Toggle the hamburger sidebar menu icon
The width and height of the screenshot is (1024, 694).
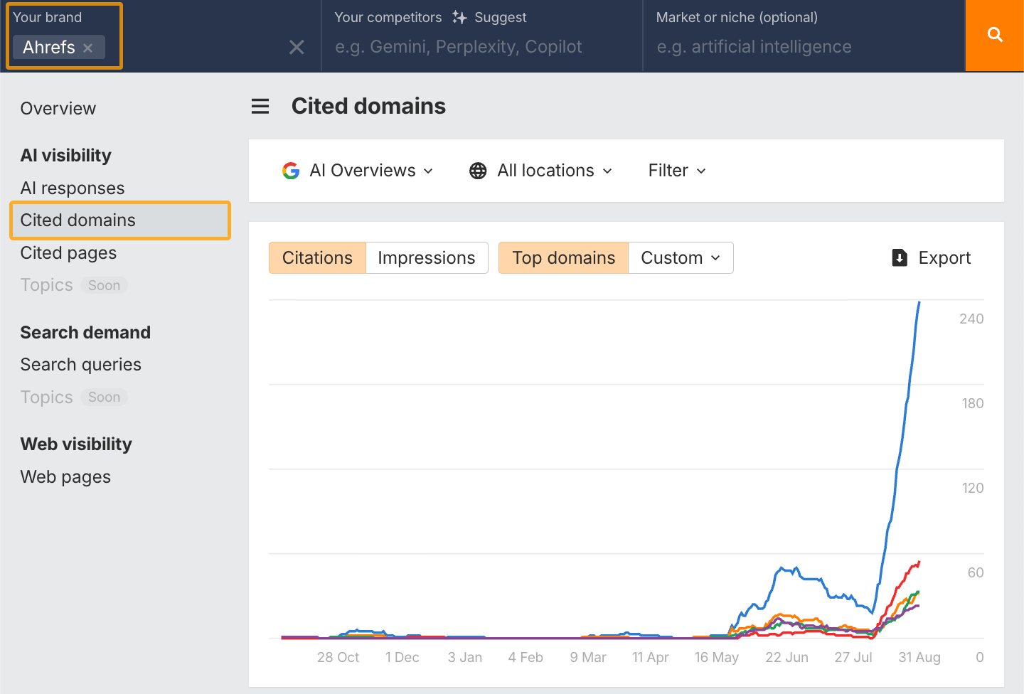pos(260,107)
